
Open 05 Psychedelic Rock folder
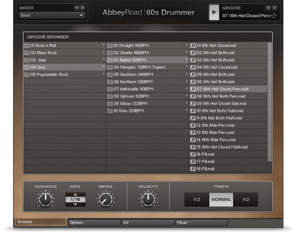(64, 75)
